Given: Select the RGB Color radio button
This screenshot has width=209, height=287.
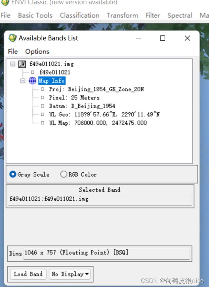Looking at the screenshot, I should tap(64, 174).
